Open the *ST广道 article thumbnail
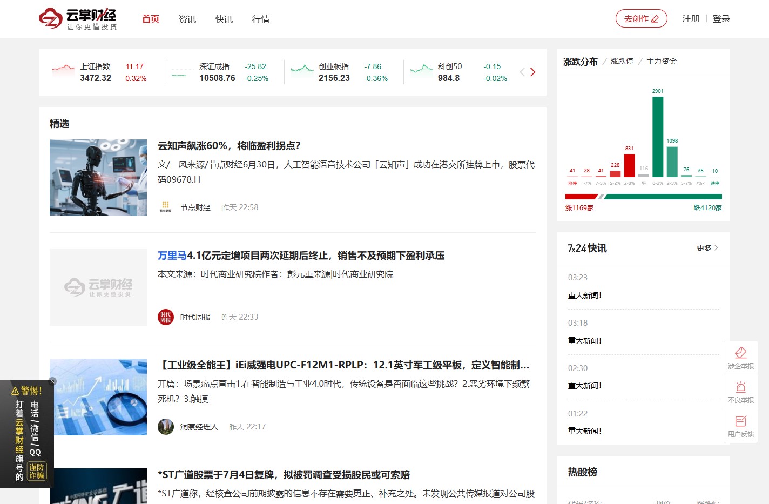 pos(98,486)
